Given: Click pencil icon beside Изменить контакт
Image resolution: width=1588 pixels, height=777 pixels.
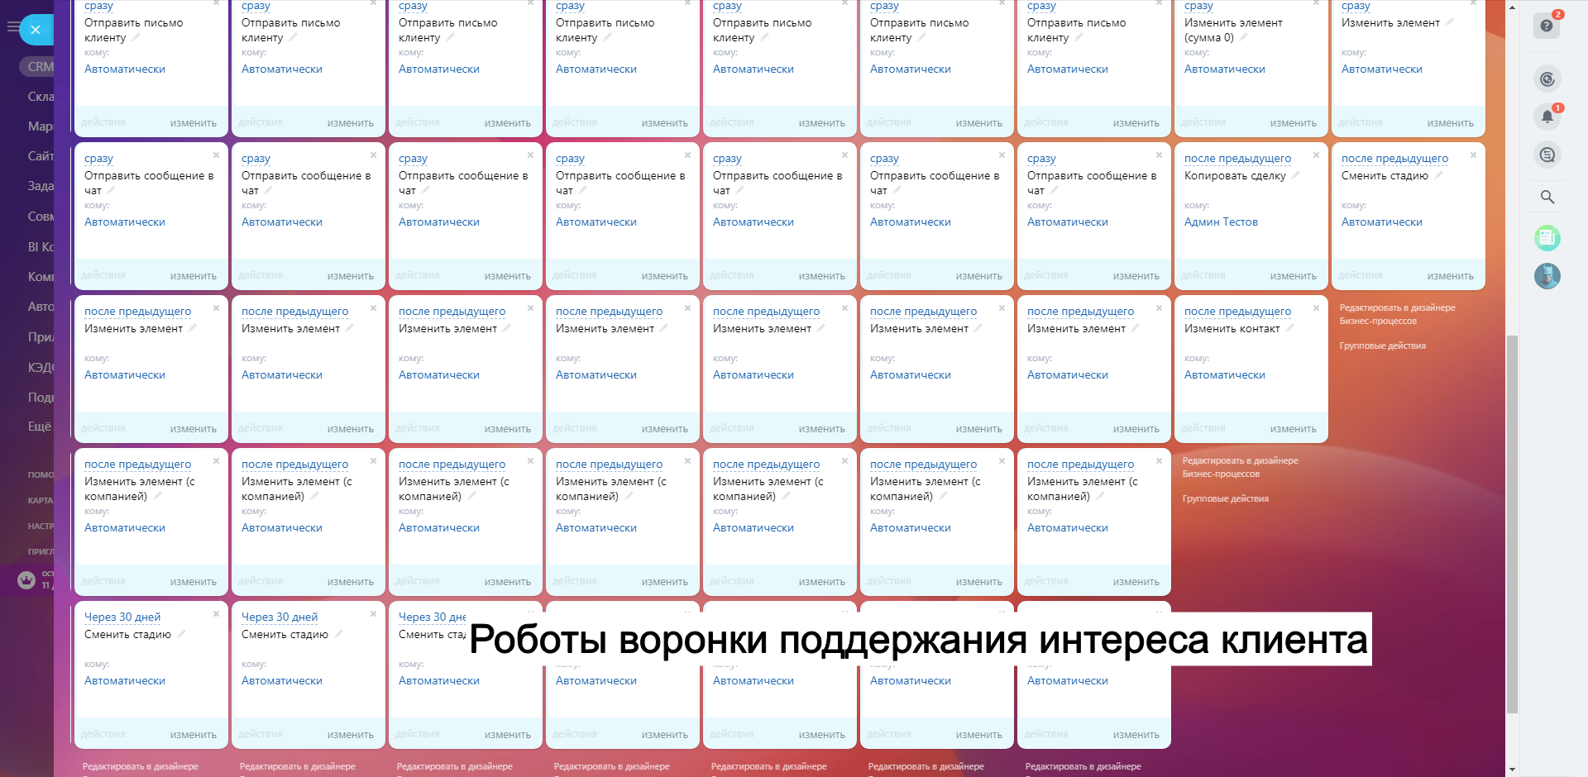Looking at the screenshot, I should tap(1289, 328).
